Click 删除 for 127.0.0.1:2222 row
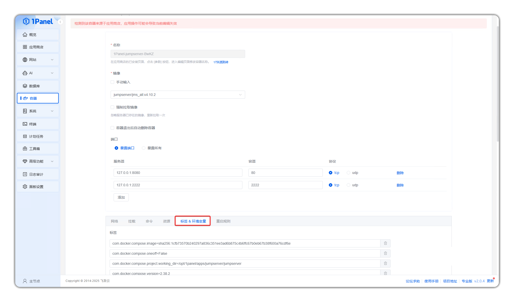 click(400, 185)
